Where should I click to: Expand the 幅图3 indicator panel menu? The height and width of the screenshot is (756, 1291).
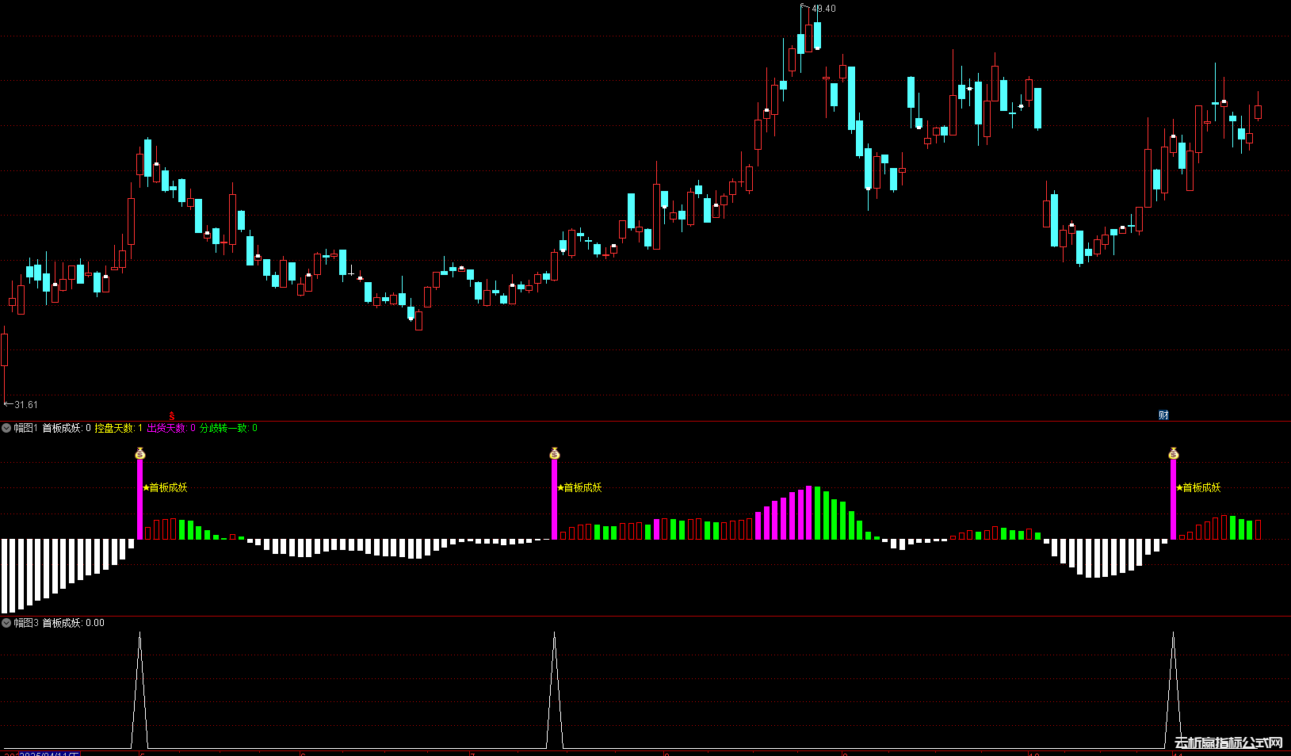coord(6,623)
